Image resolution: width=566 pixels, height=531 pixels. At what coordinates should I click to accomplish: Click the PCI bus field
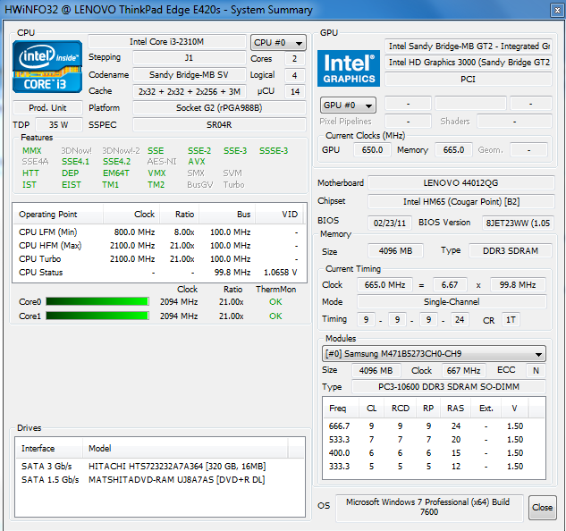coord(469,79)
